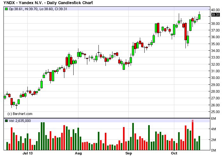The width and height of the screenshot is (224, 157).
Task: Click the 2M volume axis label
Action: tap(213, 140)
